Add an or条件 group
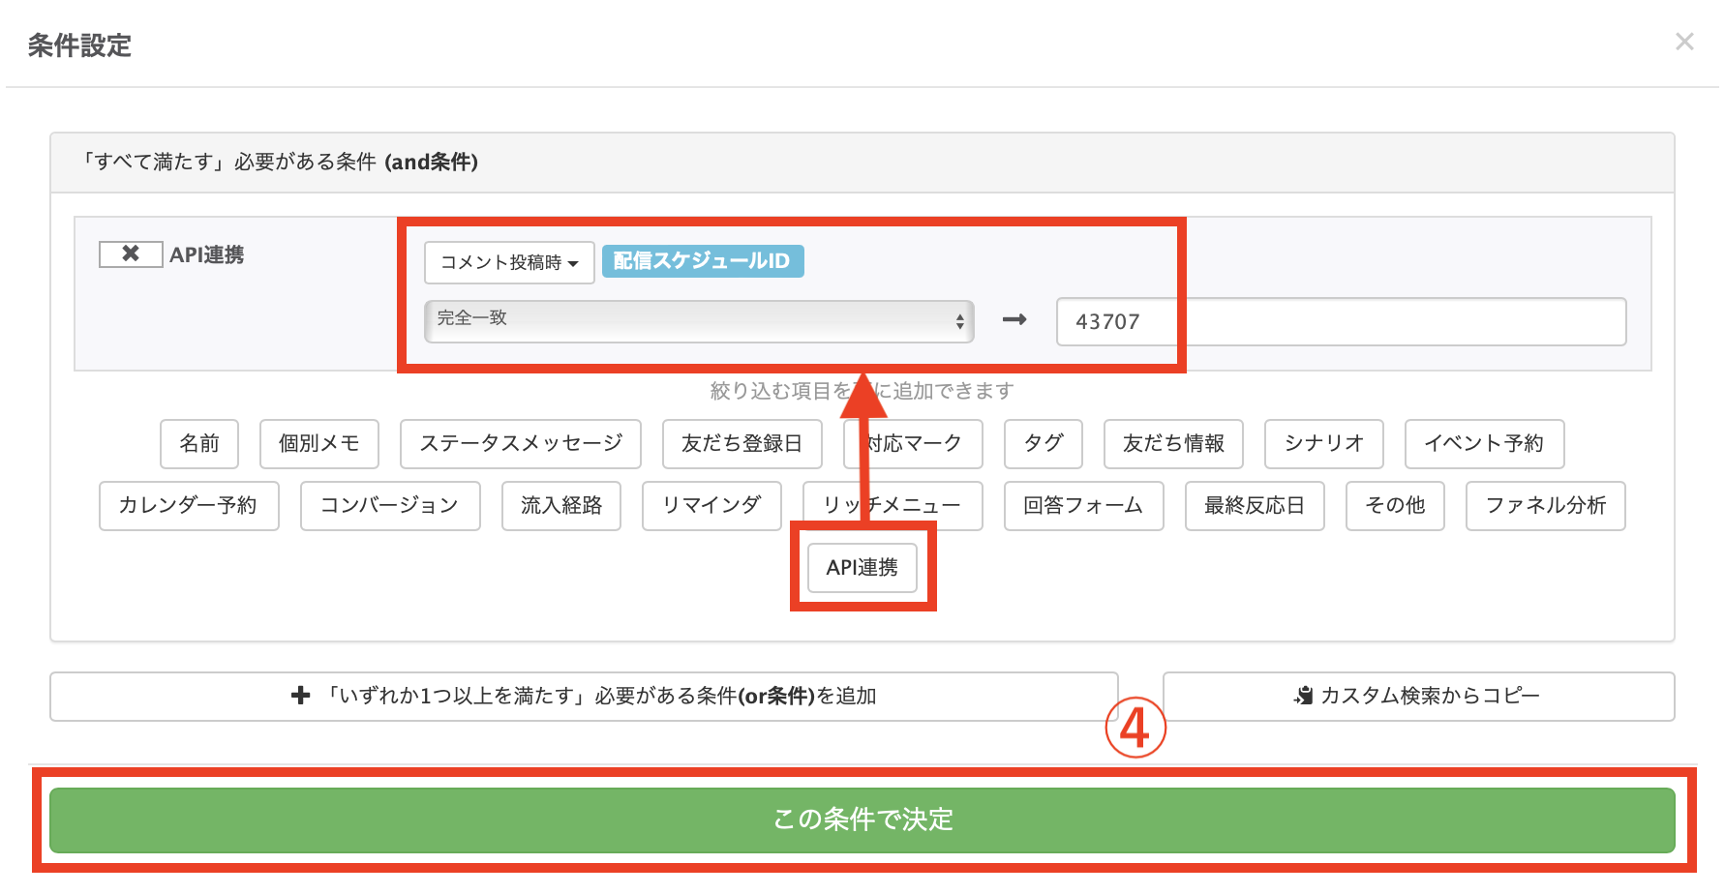Screen dimensions: 1725x894 (x=584, y=696)
